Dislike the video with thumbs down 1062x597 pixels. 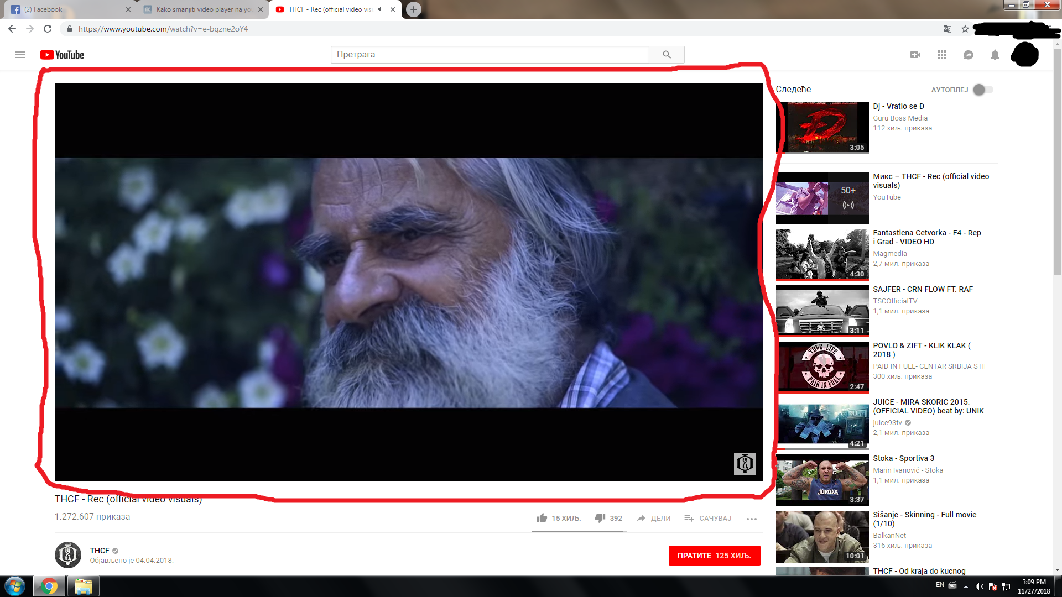(600, 518)
